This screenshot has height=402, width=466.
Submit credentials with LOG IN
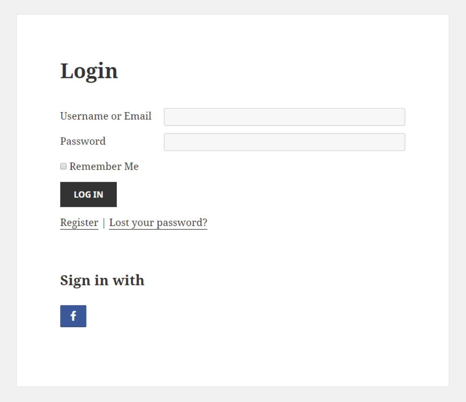click(88, 194)
